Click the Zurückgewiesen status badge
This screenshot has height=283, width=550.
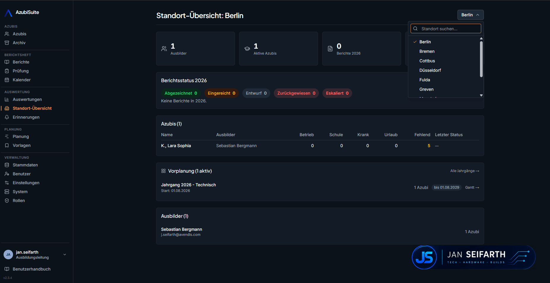tap(296, 93)
